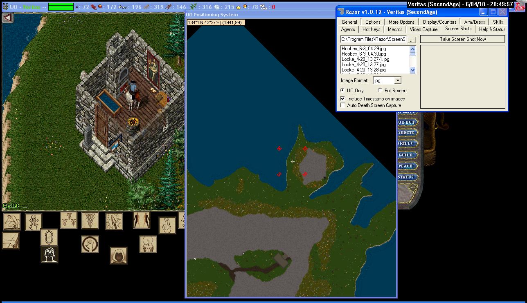
Task: Activate the hooded figure skill icon
Action: tap(118, 256)
